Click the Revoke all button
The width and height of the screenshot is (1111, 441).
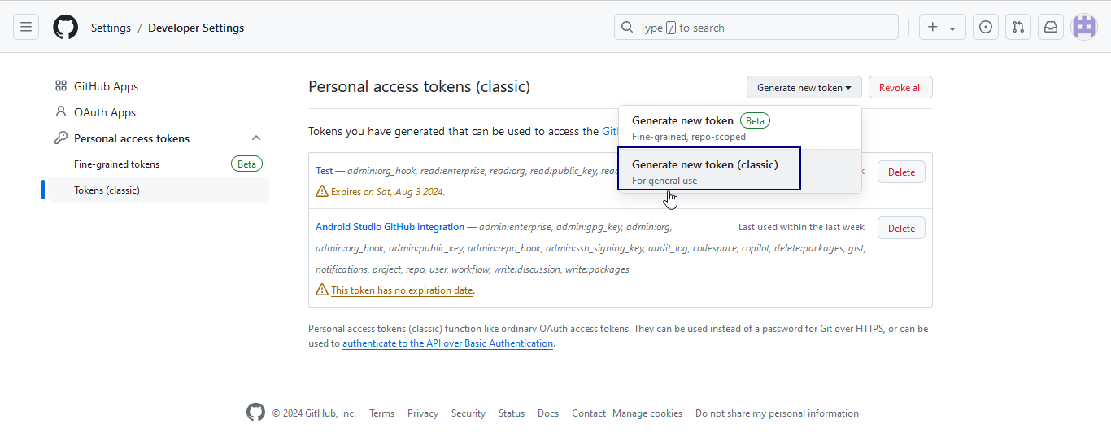tap(900, 88)
